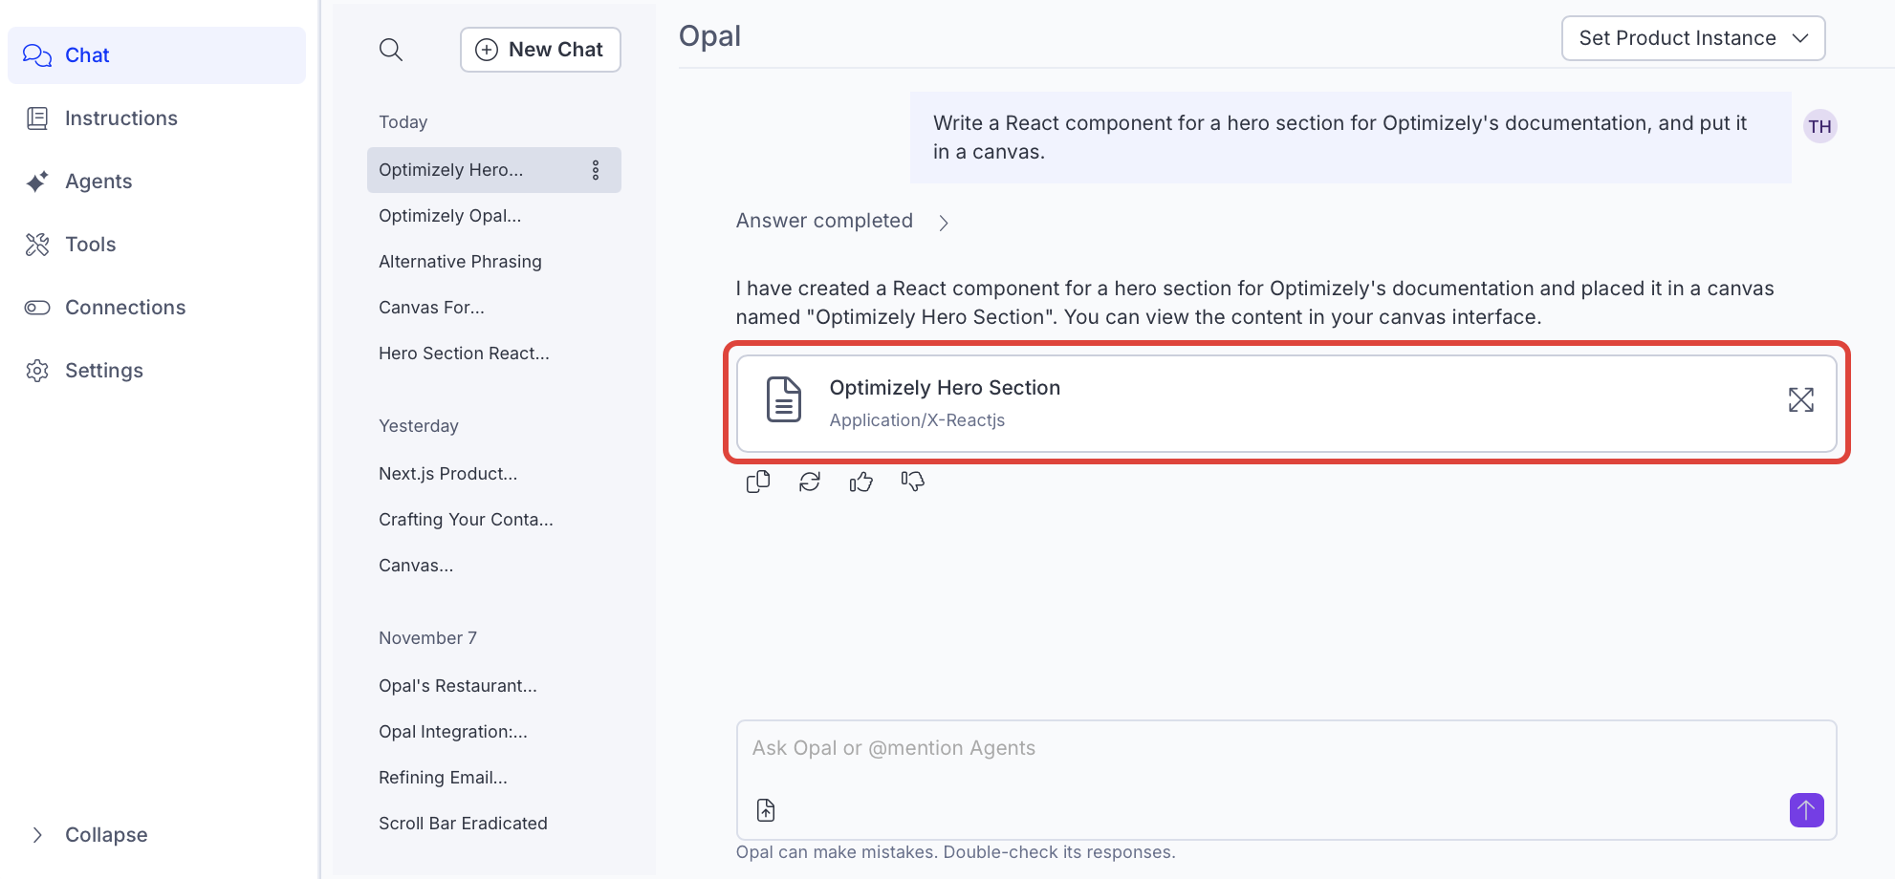Open the Set Product Instance dropdown
Image resolution: width=1895 pixels, height=879 pixels.
(x=1692, y=38)
